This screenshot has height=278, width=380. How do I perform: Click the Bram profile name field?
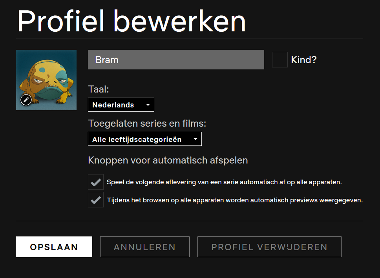tap(176, 60)
